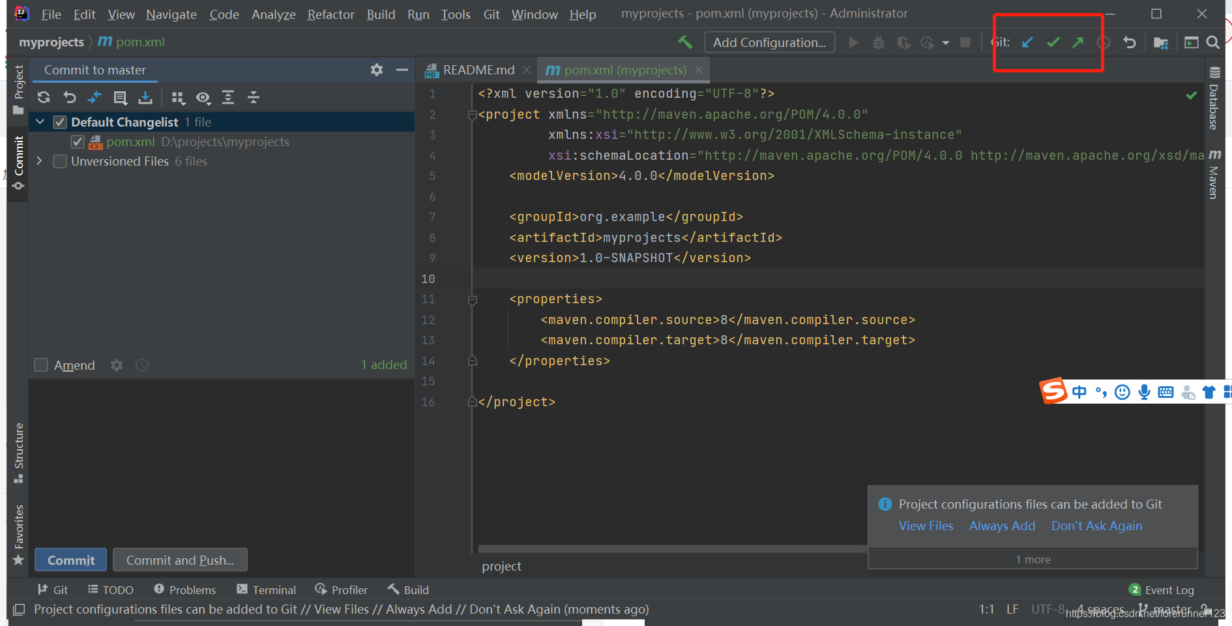Toggle the Default Changelist checkbox

[60, 122]
